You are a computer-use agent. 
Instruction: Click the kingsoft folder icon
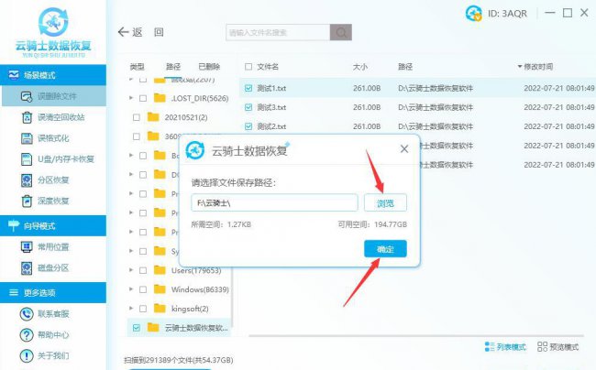coord(160,308)
